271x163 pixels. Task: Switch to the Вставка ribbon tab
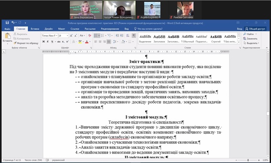[35, 29]
